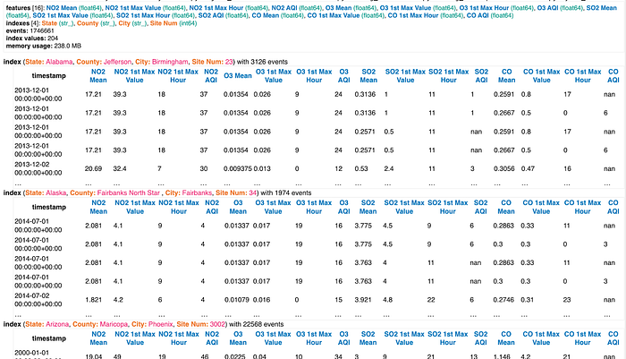Select the 'index values: 204' line
626x359 pixels.
(32, 38)
